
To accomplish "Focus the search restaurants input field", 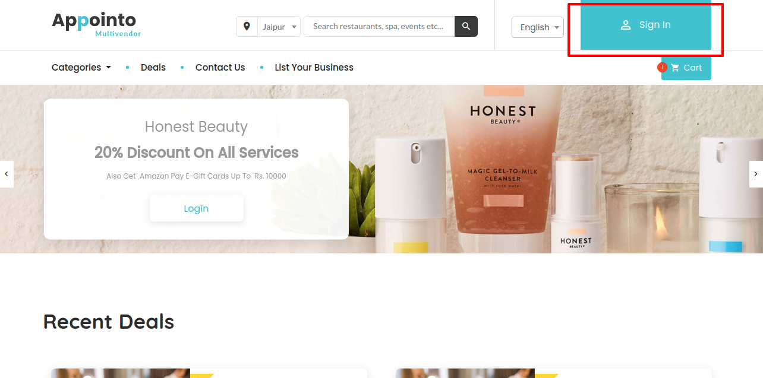I will tap(379, 26).
